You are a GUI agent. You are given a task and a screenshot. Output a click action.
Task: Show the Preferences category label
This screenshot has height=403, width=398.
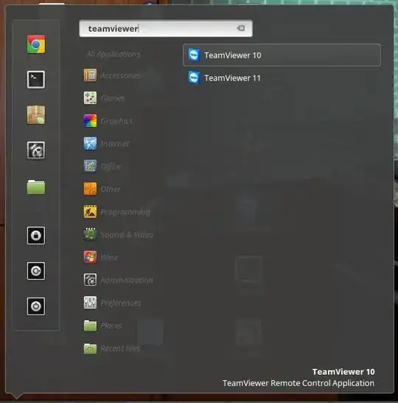click(x=121, y=303)
